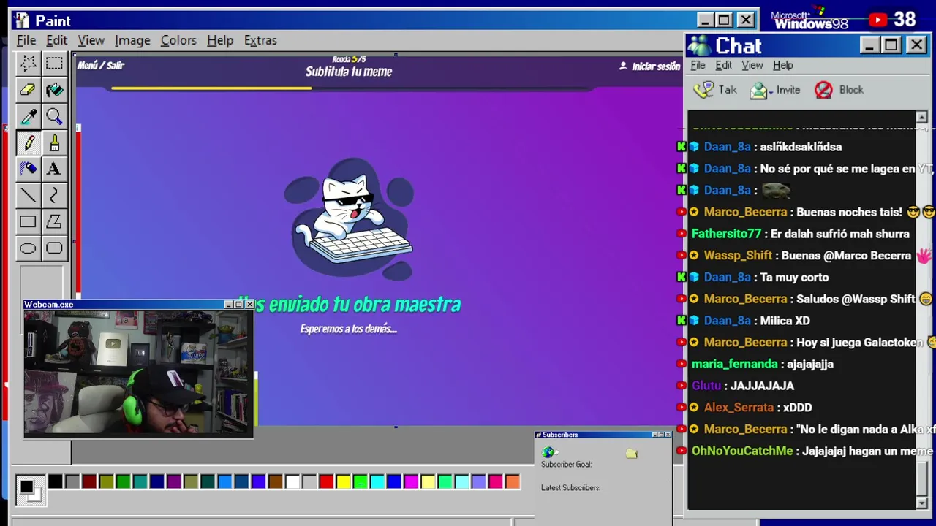This screenshot has height=526, width=936.
Task: Click the YouTube logo icon
Action: coord(878,20)
